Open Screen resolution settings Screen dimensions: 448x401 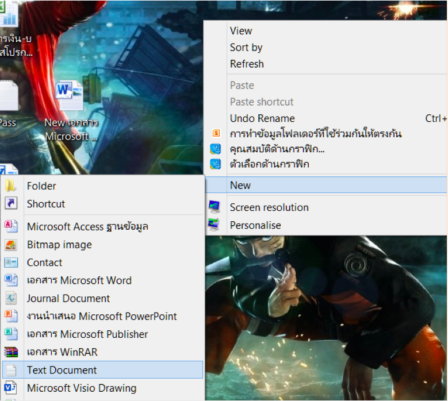[x=326, y=207]
